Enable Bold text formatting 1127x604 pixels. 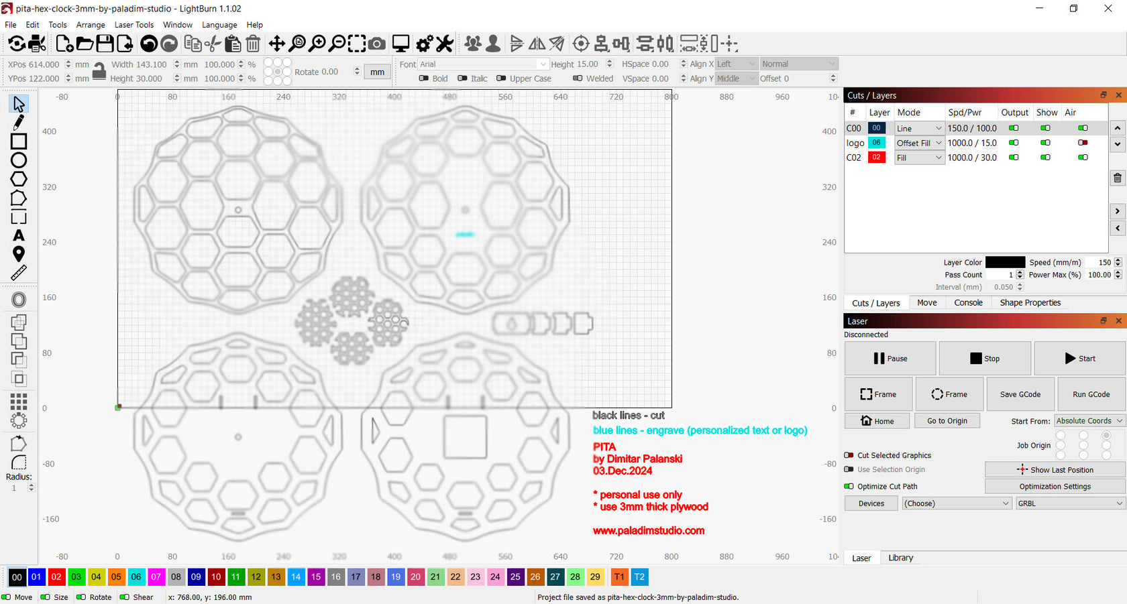coord(423,78)
